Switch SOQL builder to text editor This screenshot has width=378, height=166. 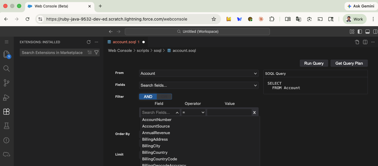pos(357,42)
